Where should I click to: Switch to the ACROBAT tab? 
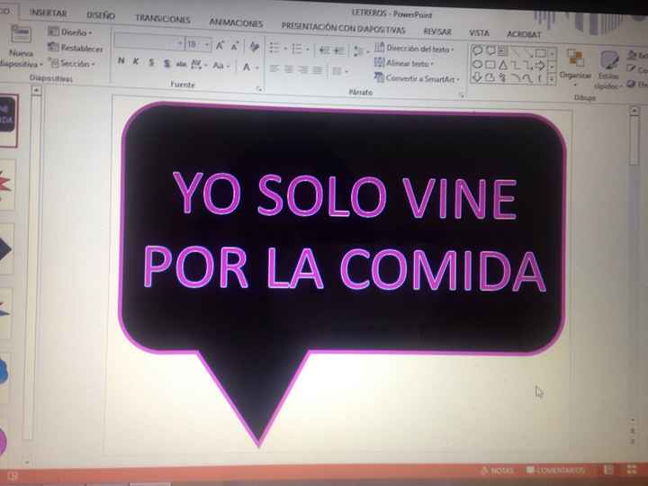(524, 34)
